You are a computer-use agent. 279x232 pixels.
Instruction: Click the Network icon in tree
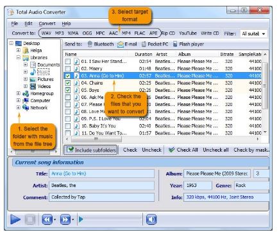click(x=26, y=107)
